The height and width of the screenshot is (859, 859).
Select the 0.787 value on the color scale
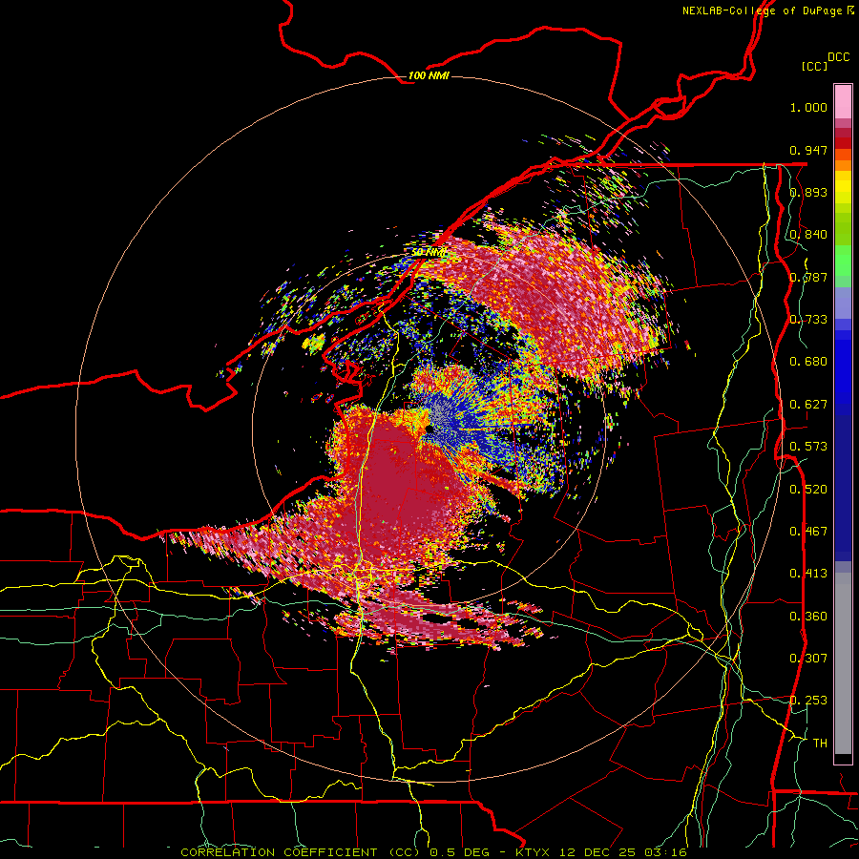(x=808, y=277)
